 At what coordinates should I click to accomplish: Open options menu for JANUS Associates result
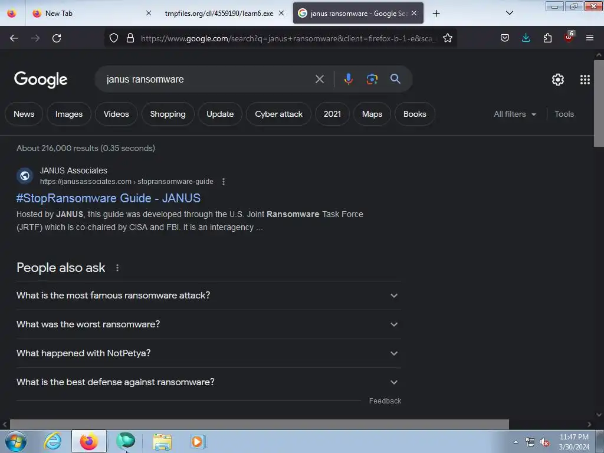(224, 182)
